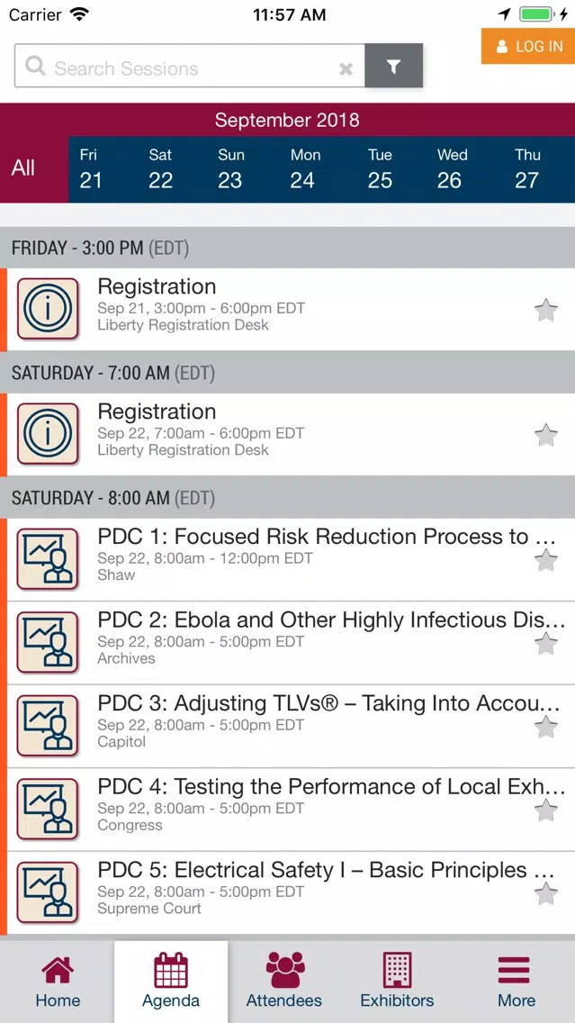Screen dimensions: 575x1023
Task: Switch to Sat 22 date
Action: pyautogui.click(x=160, y=168)
